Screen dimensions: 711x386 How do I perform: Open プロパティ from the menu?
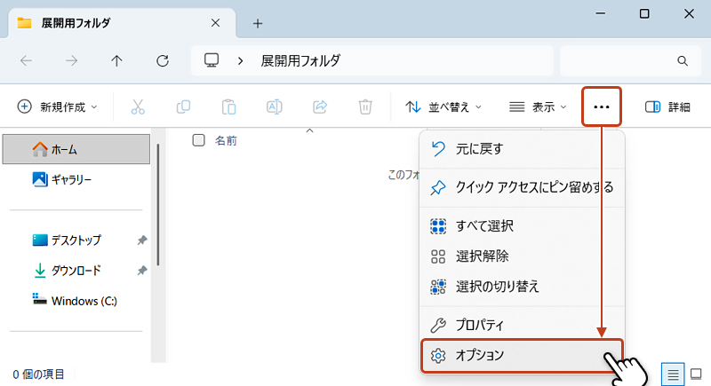pyautogui.click(x=523, y=325)
